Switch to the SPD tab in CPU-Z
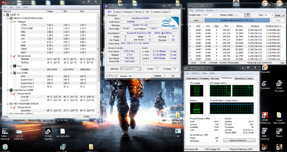 (147, 12)
